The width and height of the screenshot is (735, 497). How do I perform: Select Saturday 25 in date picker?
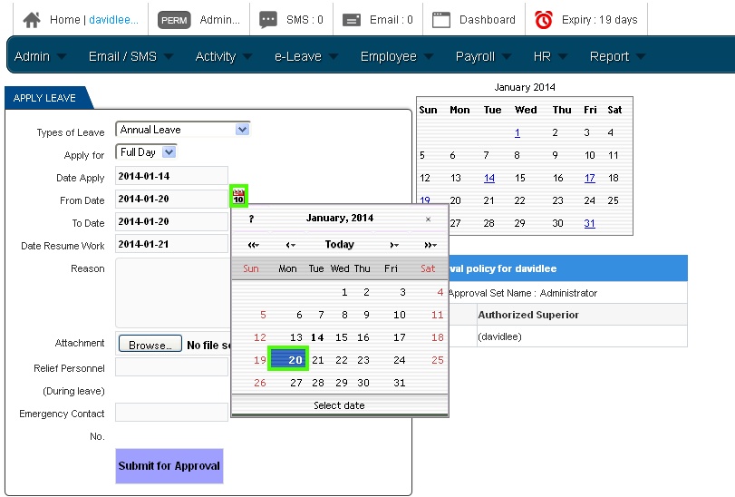438,360
